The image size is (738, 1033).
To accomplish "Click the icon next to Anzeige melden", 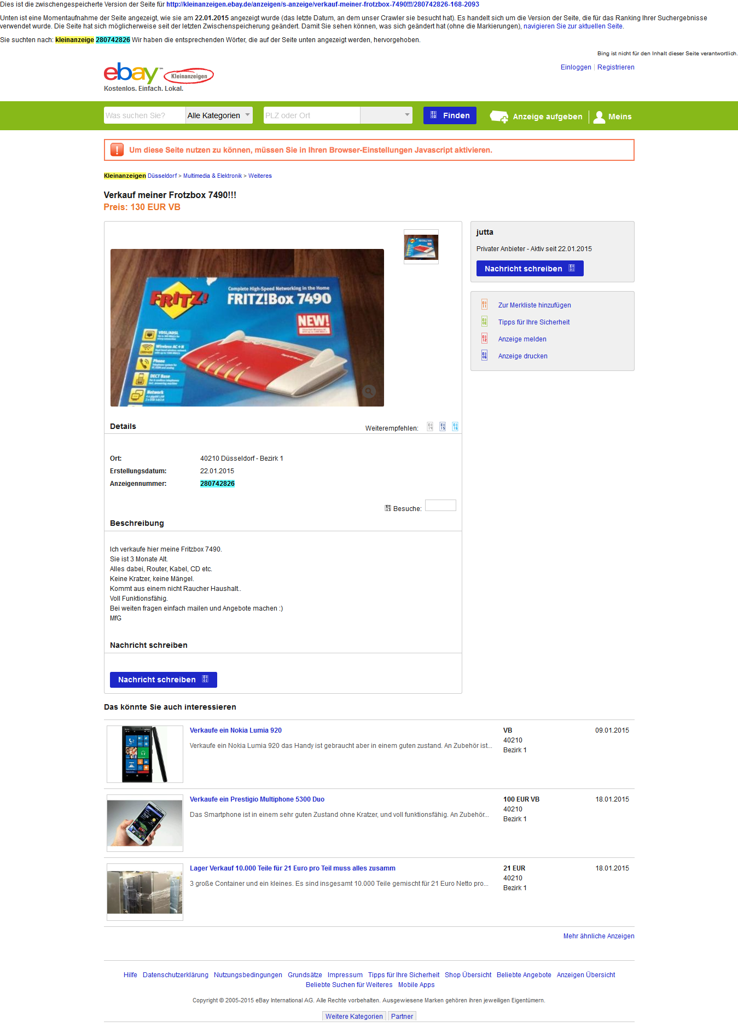I will click(484, 339).
